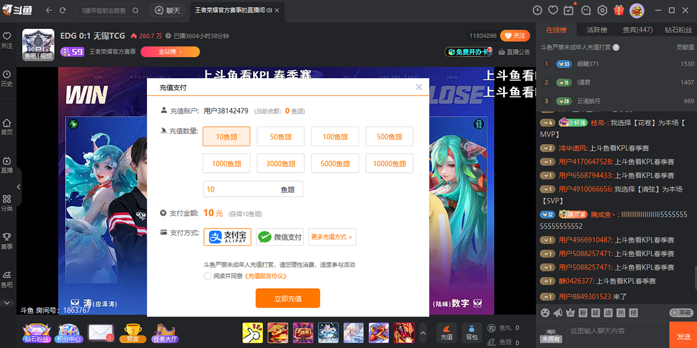Open the 直播公告 announcement link
Screen dimensions: 697x348
click(514, 52)
